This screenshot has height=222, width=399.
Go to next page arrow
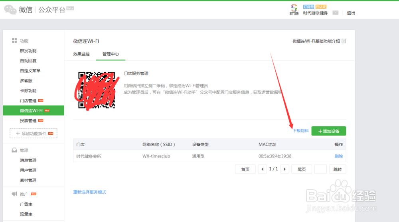point(284,169)
